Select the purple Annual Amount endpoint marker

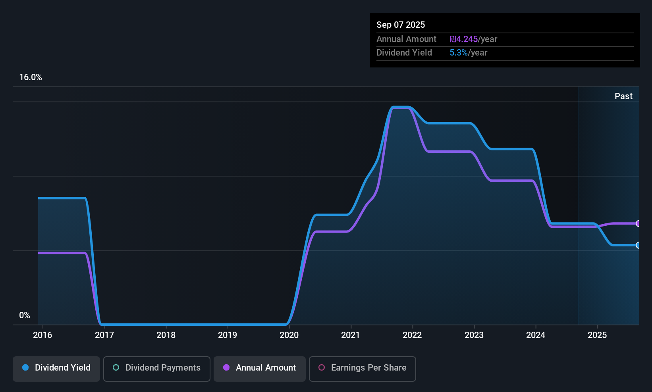tap(638, 223)
